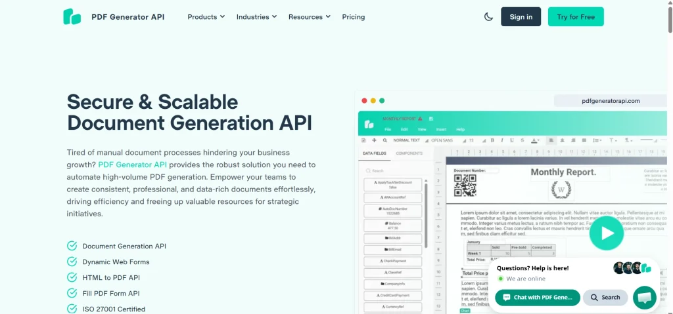
Task: Click the Sign in button
Action: click(521, 16)
